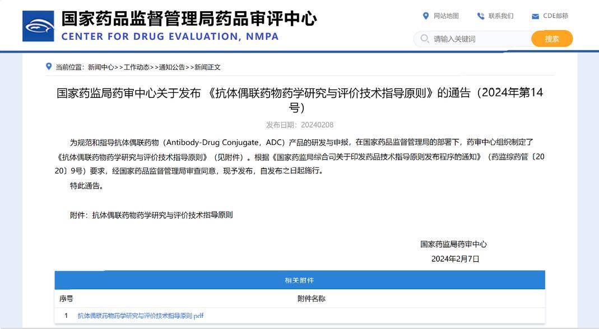599x329 pixels.
Task: Open the 联系我们 link
Action: 501,16
